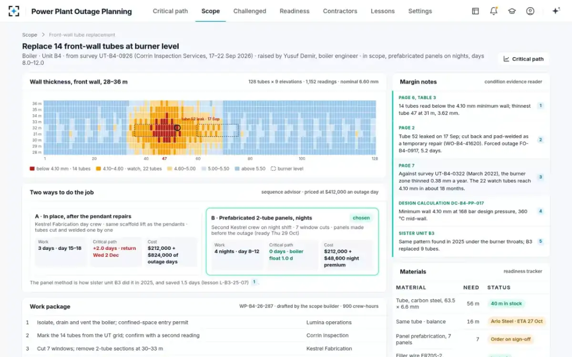Switch to the Critical path tab
The height and width of the screenshot is (357, 572).
(170, 11)
